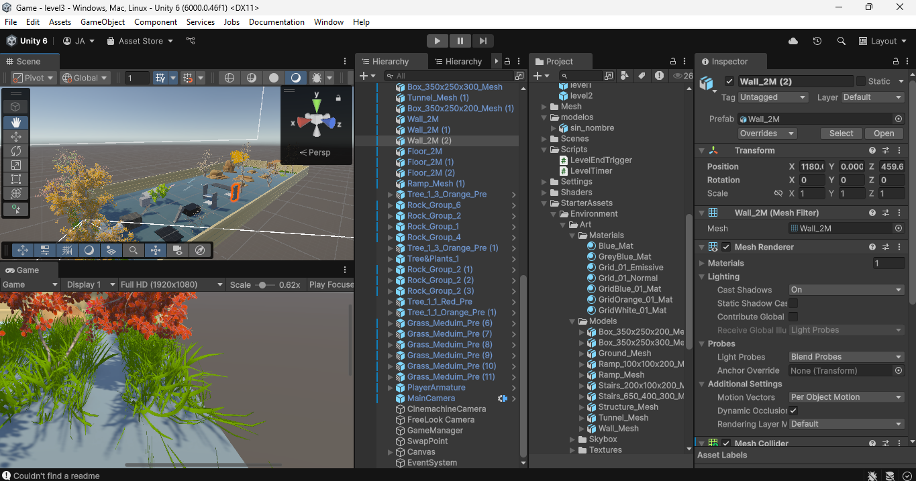Collapse the Scripts folder in Project

tap(544, 150)
